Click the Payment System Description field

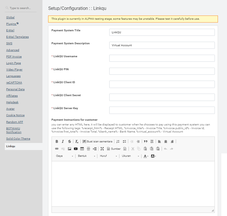[x=162, y=45]
